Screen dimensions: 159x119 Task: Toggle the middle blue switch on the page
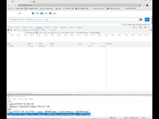[42, 13]
